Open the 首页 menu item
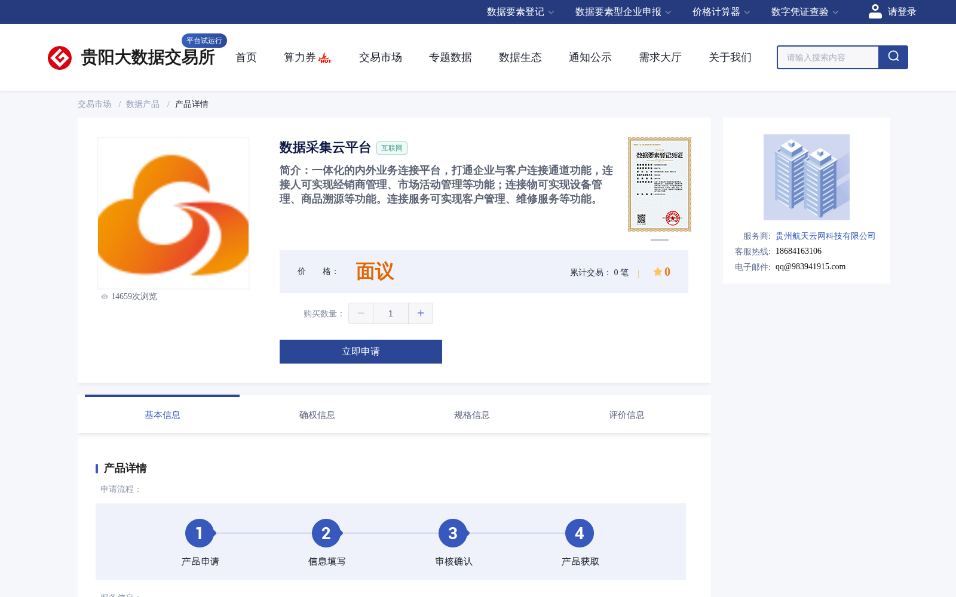 coord(246,57)
